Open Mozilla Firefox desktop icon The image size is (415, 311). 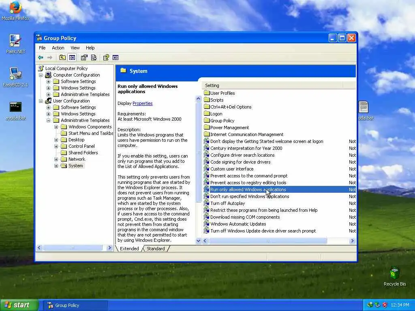[15, 11]
